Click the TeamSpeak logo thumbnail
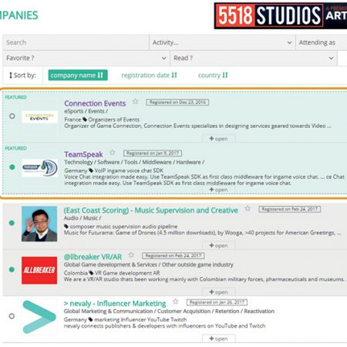 pyautogui.click(x=39, y=168)
